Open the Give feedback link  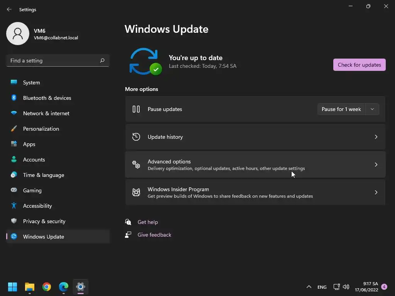pos(154,235)
